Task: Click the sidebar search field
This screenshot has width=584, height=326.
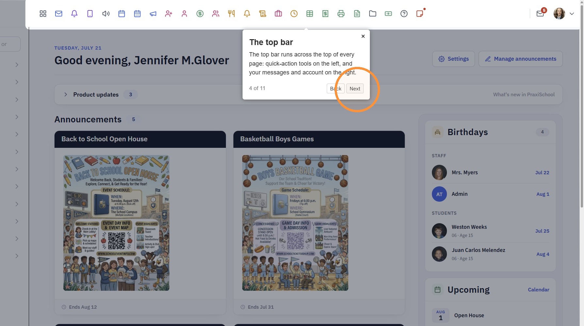Action: pos(10,44)
